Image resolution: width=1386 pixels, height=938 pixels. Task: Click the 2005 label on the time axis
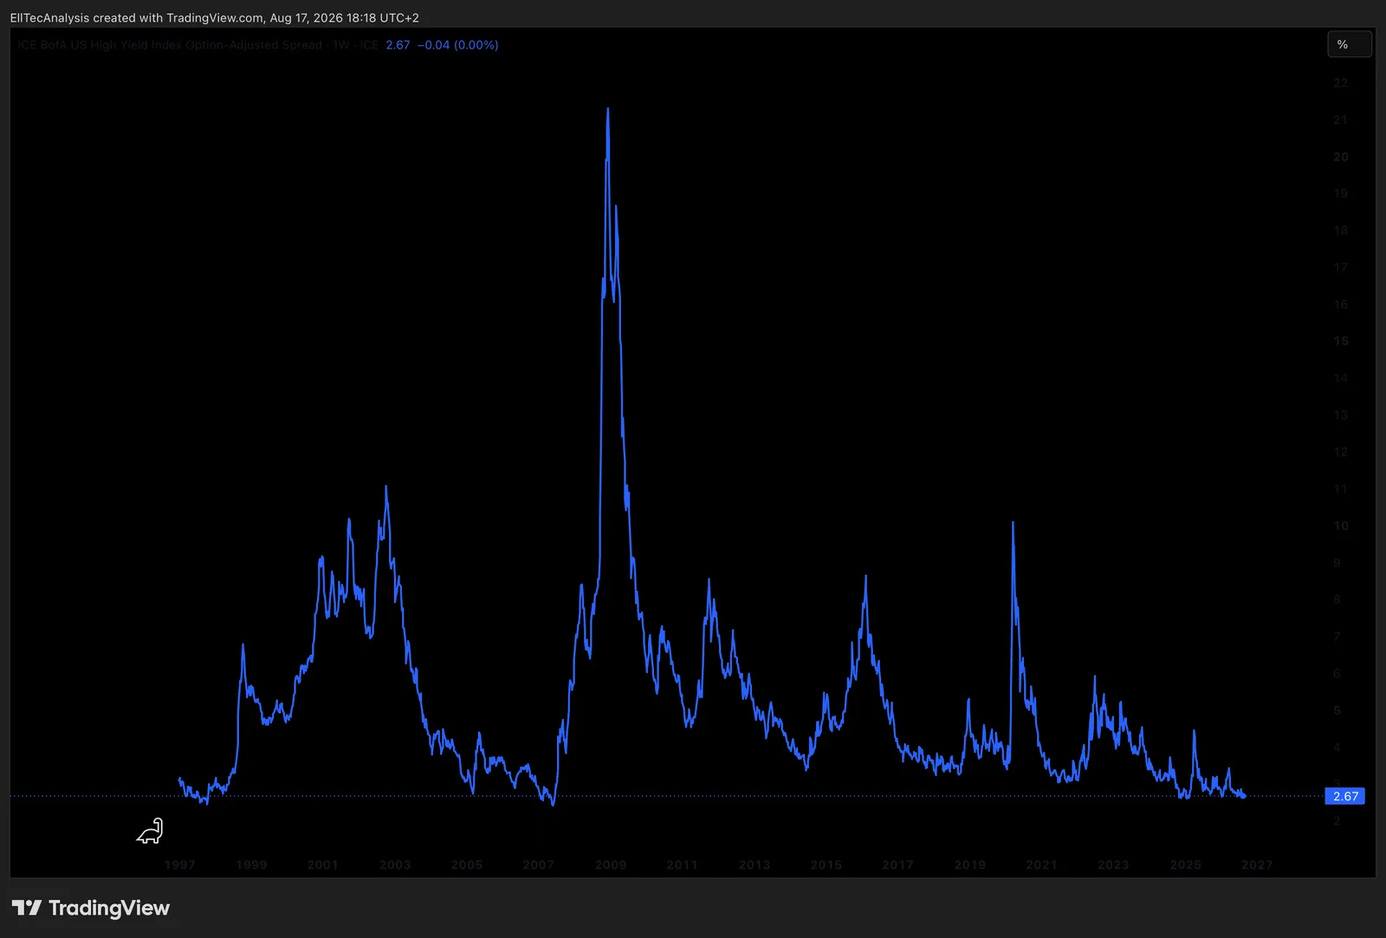467,864
